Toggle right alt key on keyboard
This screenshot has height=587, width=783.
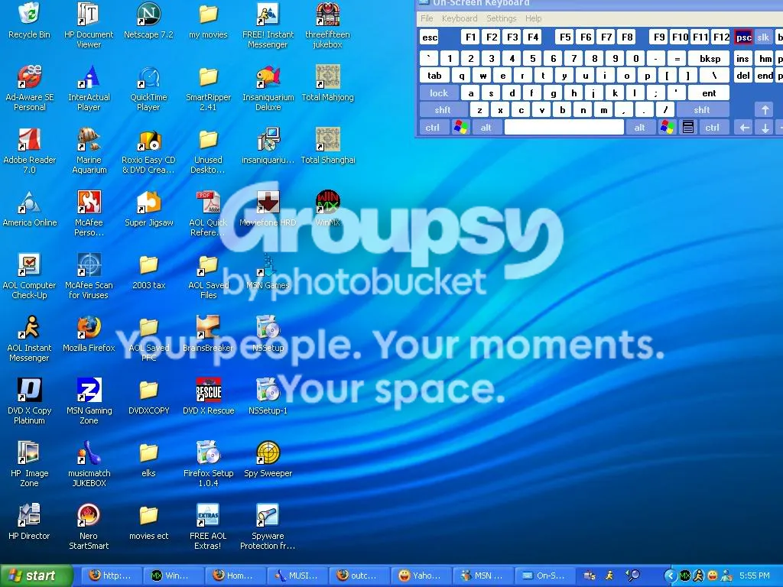click(x=640, y=128)
